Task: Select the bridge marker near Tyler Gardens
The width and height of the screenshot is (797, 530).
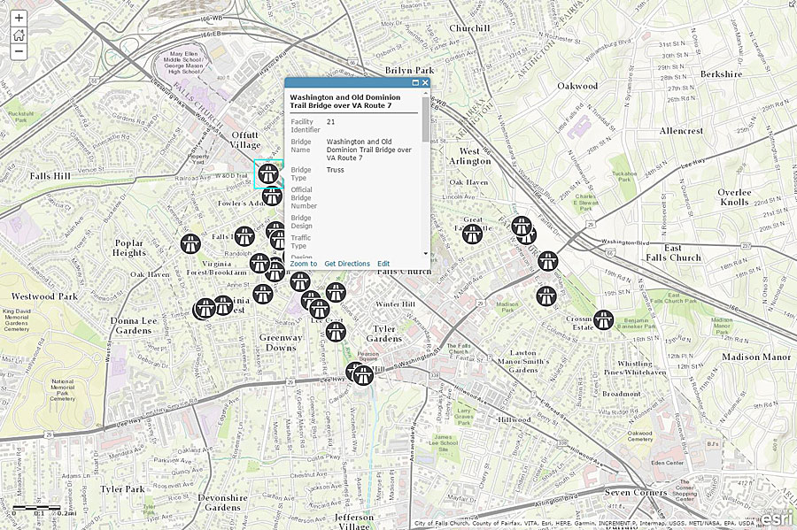Action: (x=335, y=331)
